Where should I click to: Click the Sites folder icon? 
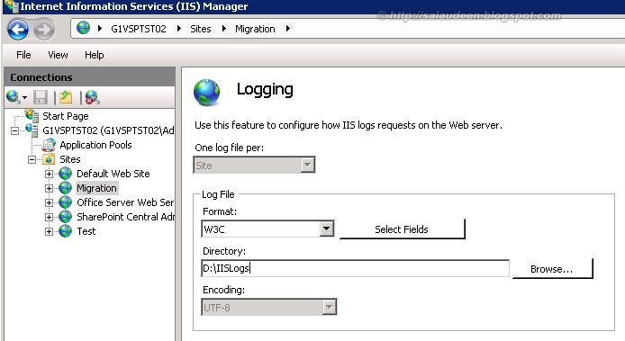tap(49, 159)
